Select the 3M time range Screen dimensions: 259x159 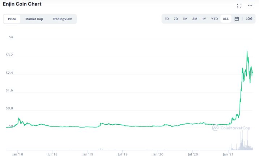(x=195, y=19)
